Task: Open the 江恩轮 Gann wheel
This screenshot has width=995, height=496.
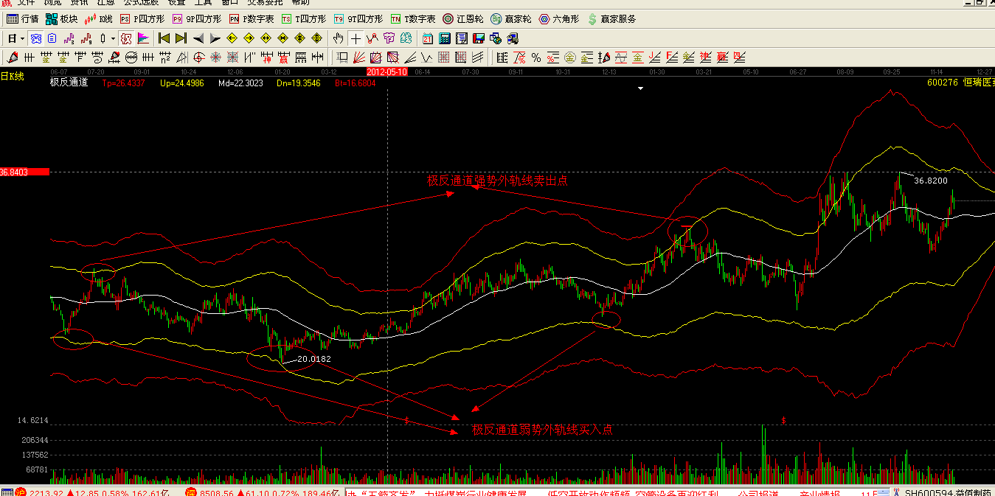Action: point(462,18)
